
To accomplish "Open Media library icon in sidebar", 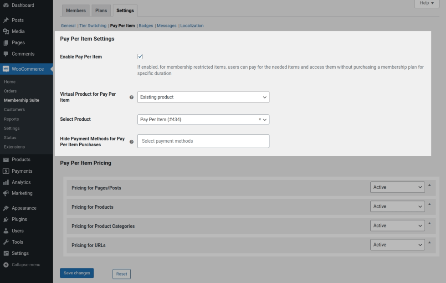I will click(x=6, y=31).
